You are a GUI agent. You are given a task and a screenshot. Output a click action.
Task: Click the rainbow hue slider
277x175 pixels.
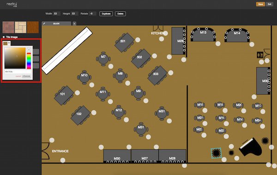click(x=29, y=61)
